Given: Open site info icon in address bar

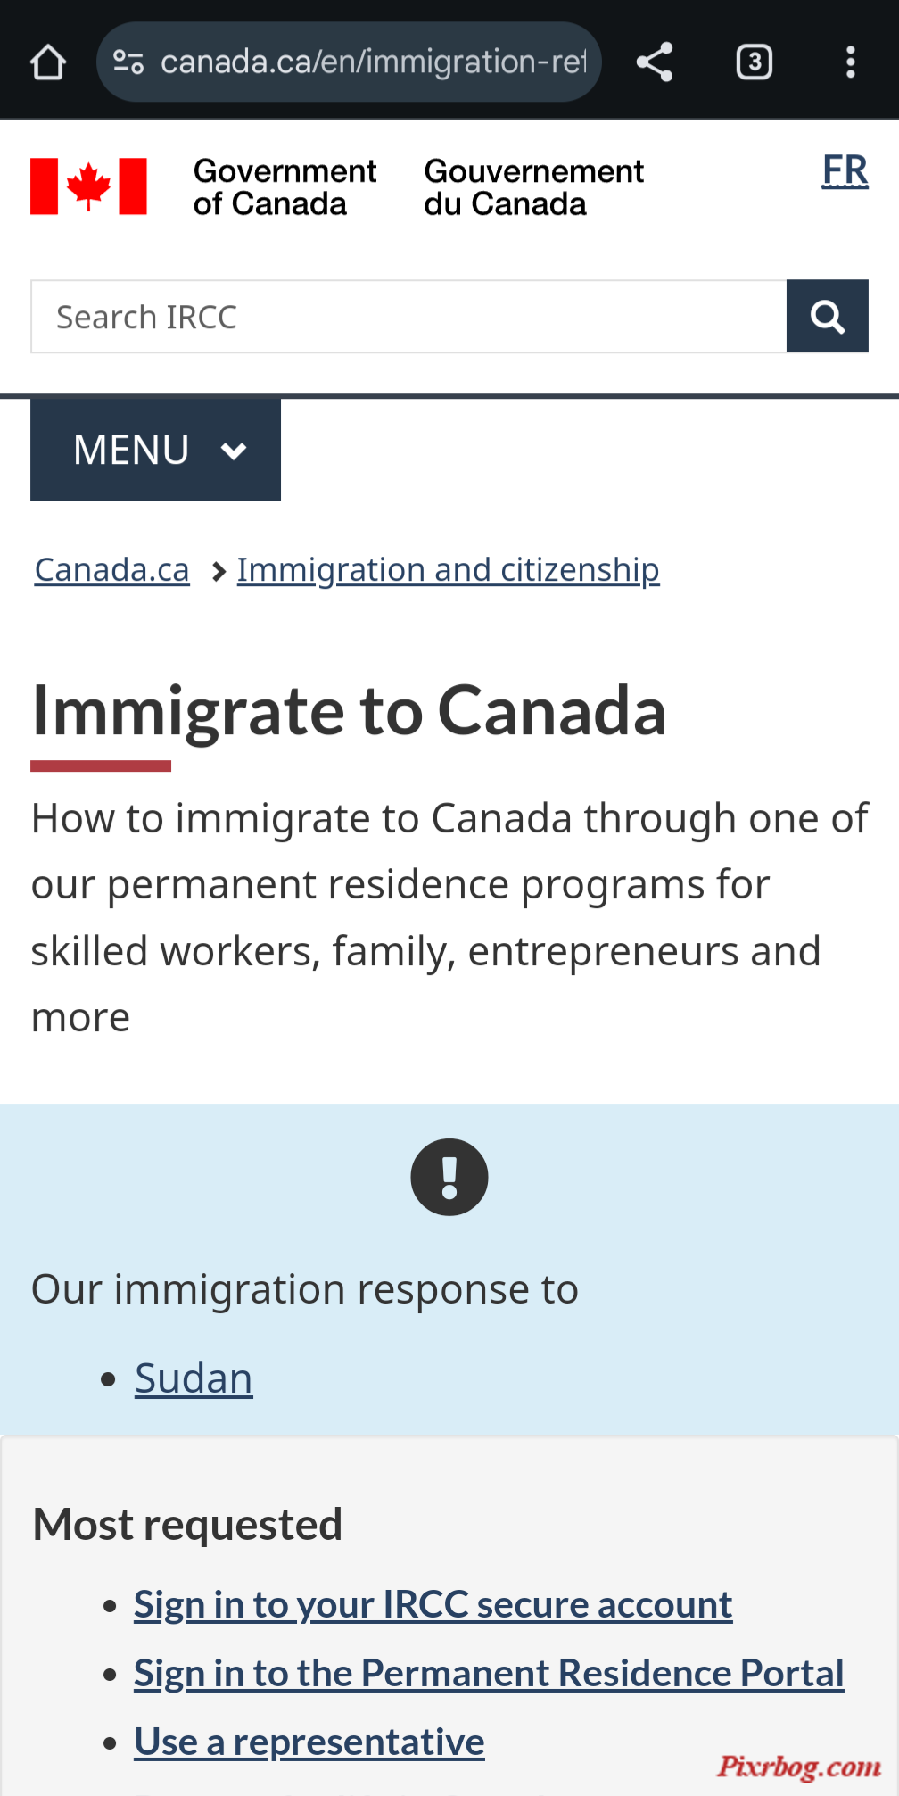Looking at the screenshot, I should point(128,62).
